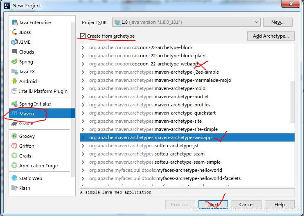Click the 'A simple Java web application' description
This screenshot has height=216, width=304.
tap(116, 192)
